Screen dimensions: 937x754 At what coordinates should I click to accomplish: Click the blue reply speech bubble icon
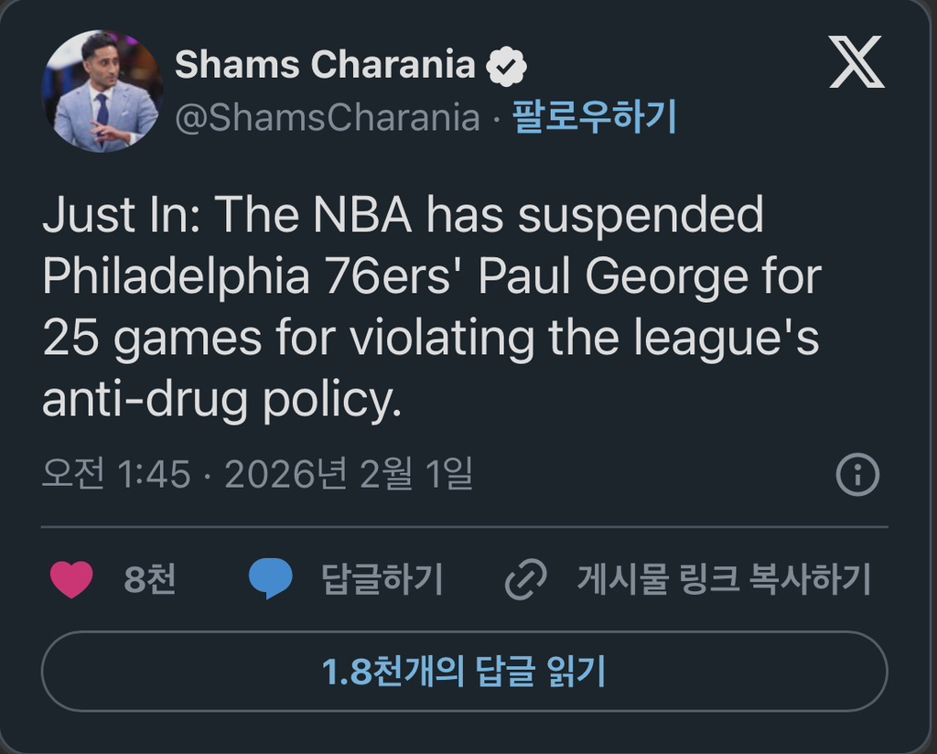point(271,579)
